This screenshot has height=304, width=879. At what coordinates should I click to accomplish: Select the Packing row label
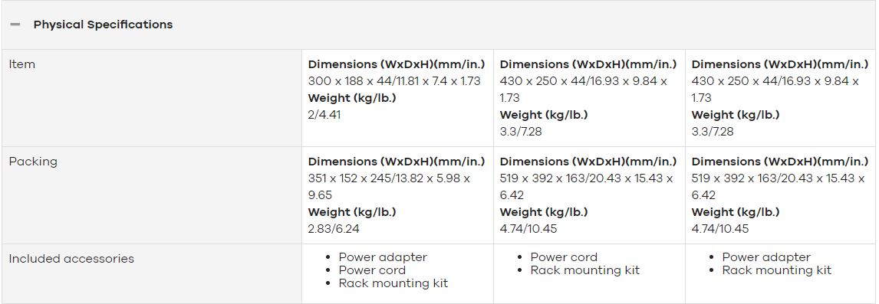pos(33,162)
